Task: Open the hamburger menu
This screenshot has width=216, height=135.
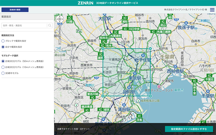Action: pos(212,10)
